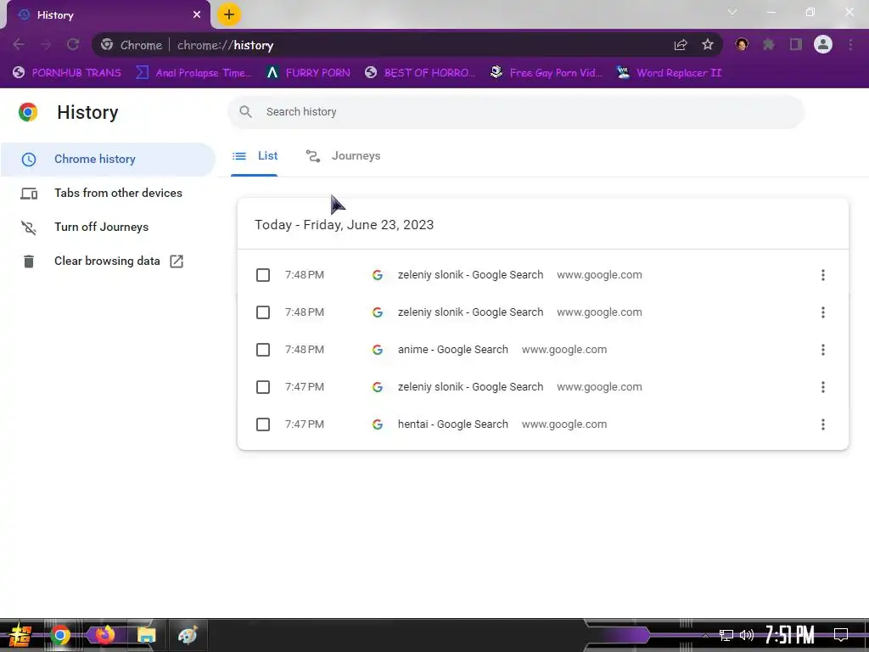
Task: Close the History tab
Action: point(197,15)
